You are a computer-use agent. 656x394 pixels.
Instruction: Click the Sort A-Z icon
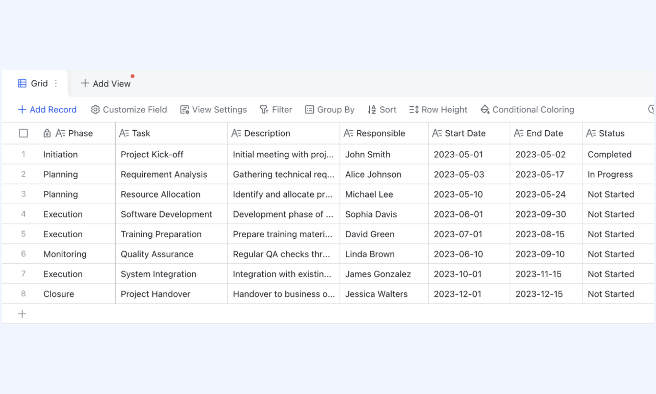pos(372,109)
